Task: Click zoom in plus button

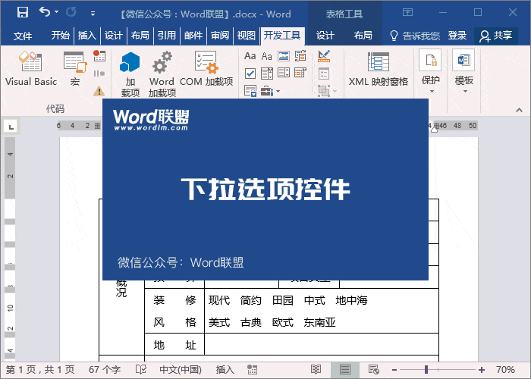Action: coord(482,370)
